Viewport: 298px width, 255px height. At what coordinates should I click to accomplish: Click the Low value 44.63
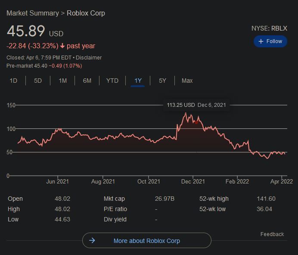[x=62, y=219]
